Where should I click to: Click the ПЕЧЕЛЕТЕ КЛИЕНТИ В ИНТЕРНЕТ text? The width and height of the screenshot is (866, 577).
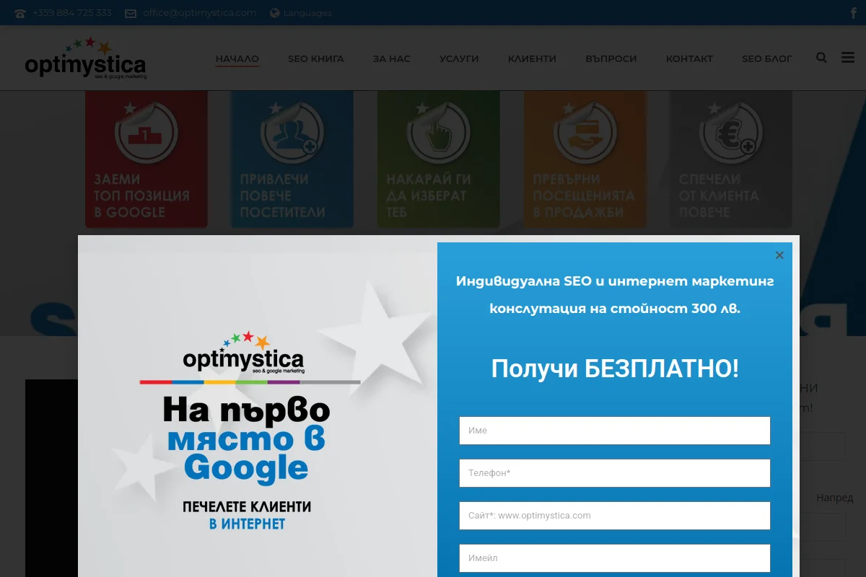247,515
